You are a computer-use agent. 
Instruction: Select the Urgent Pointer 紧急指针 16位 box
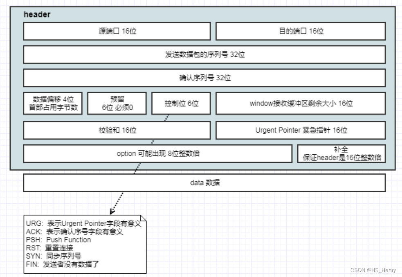[x=301, y=130]
